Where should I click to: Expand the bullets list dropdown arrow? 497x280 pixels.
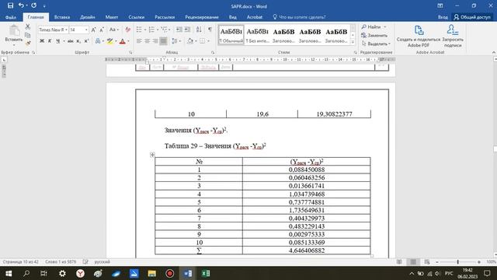pos(145,30)
